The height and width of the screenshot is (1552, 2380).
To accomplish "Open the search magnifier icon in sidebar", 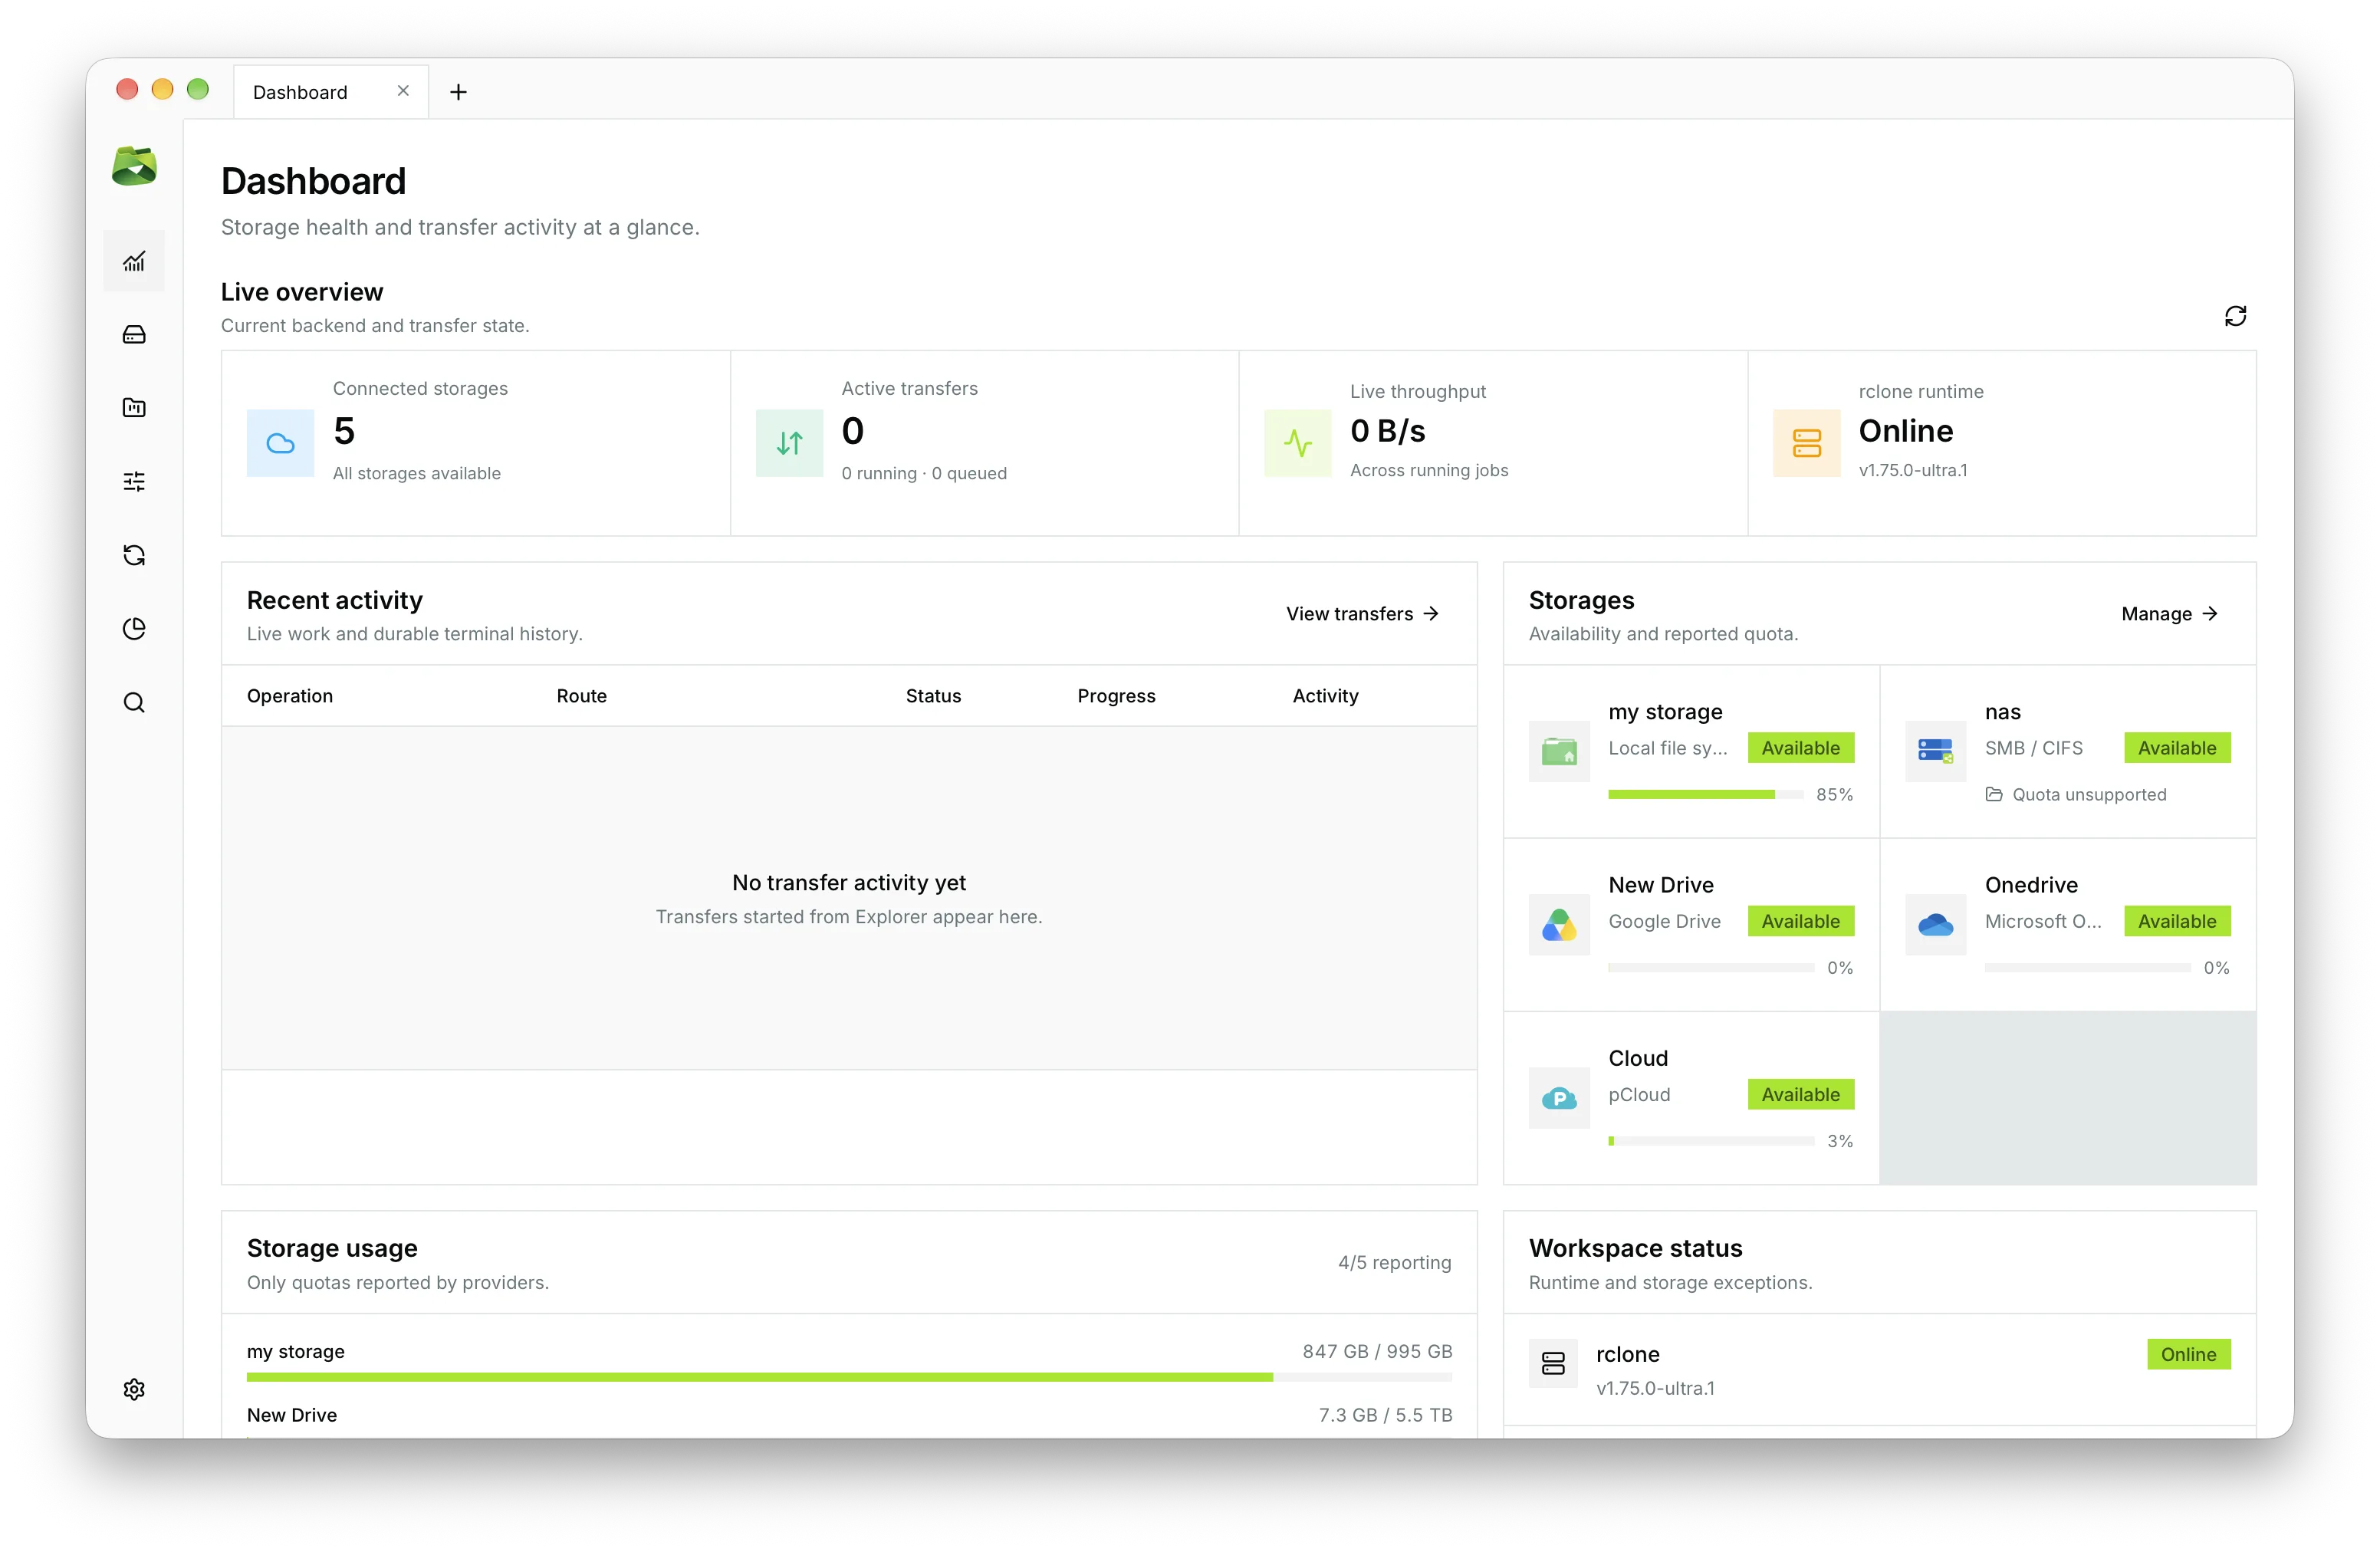I will pos(134,702).
